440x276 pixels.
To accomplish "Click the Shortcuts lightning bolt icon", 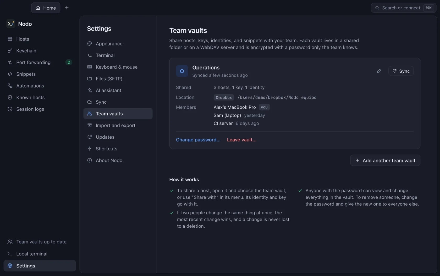I will point(90,149).
